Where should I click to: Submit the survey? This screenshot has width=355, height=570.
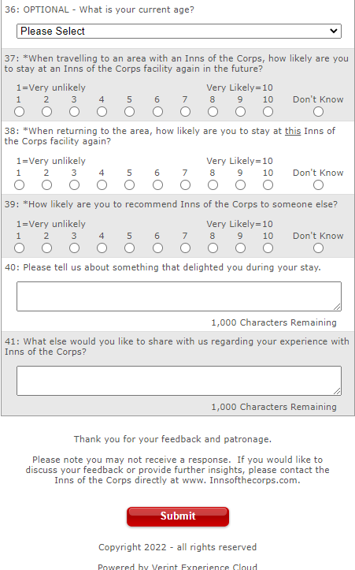(x=178, y=516)
